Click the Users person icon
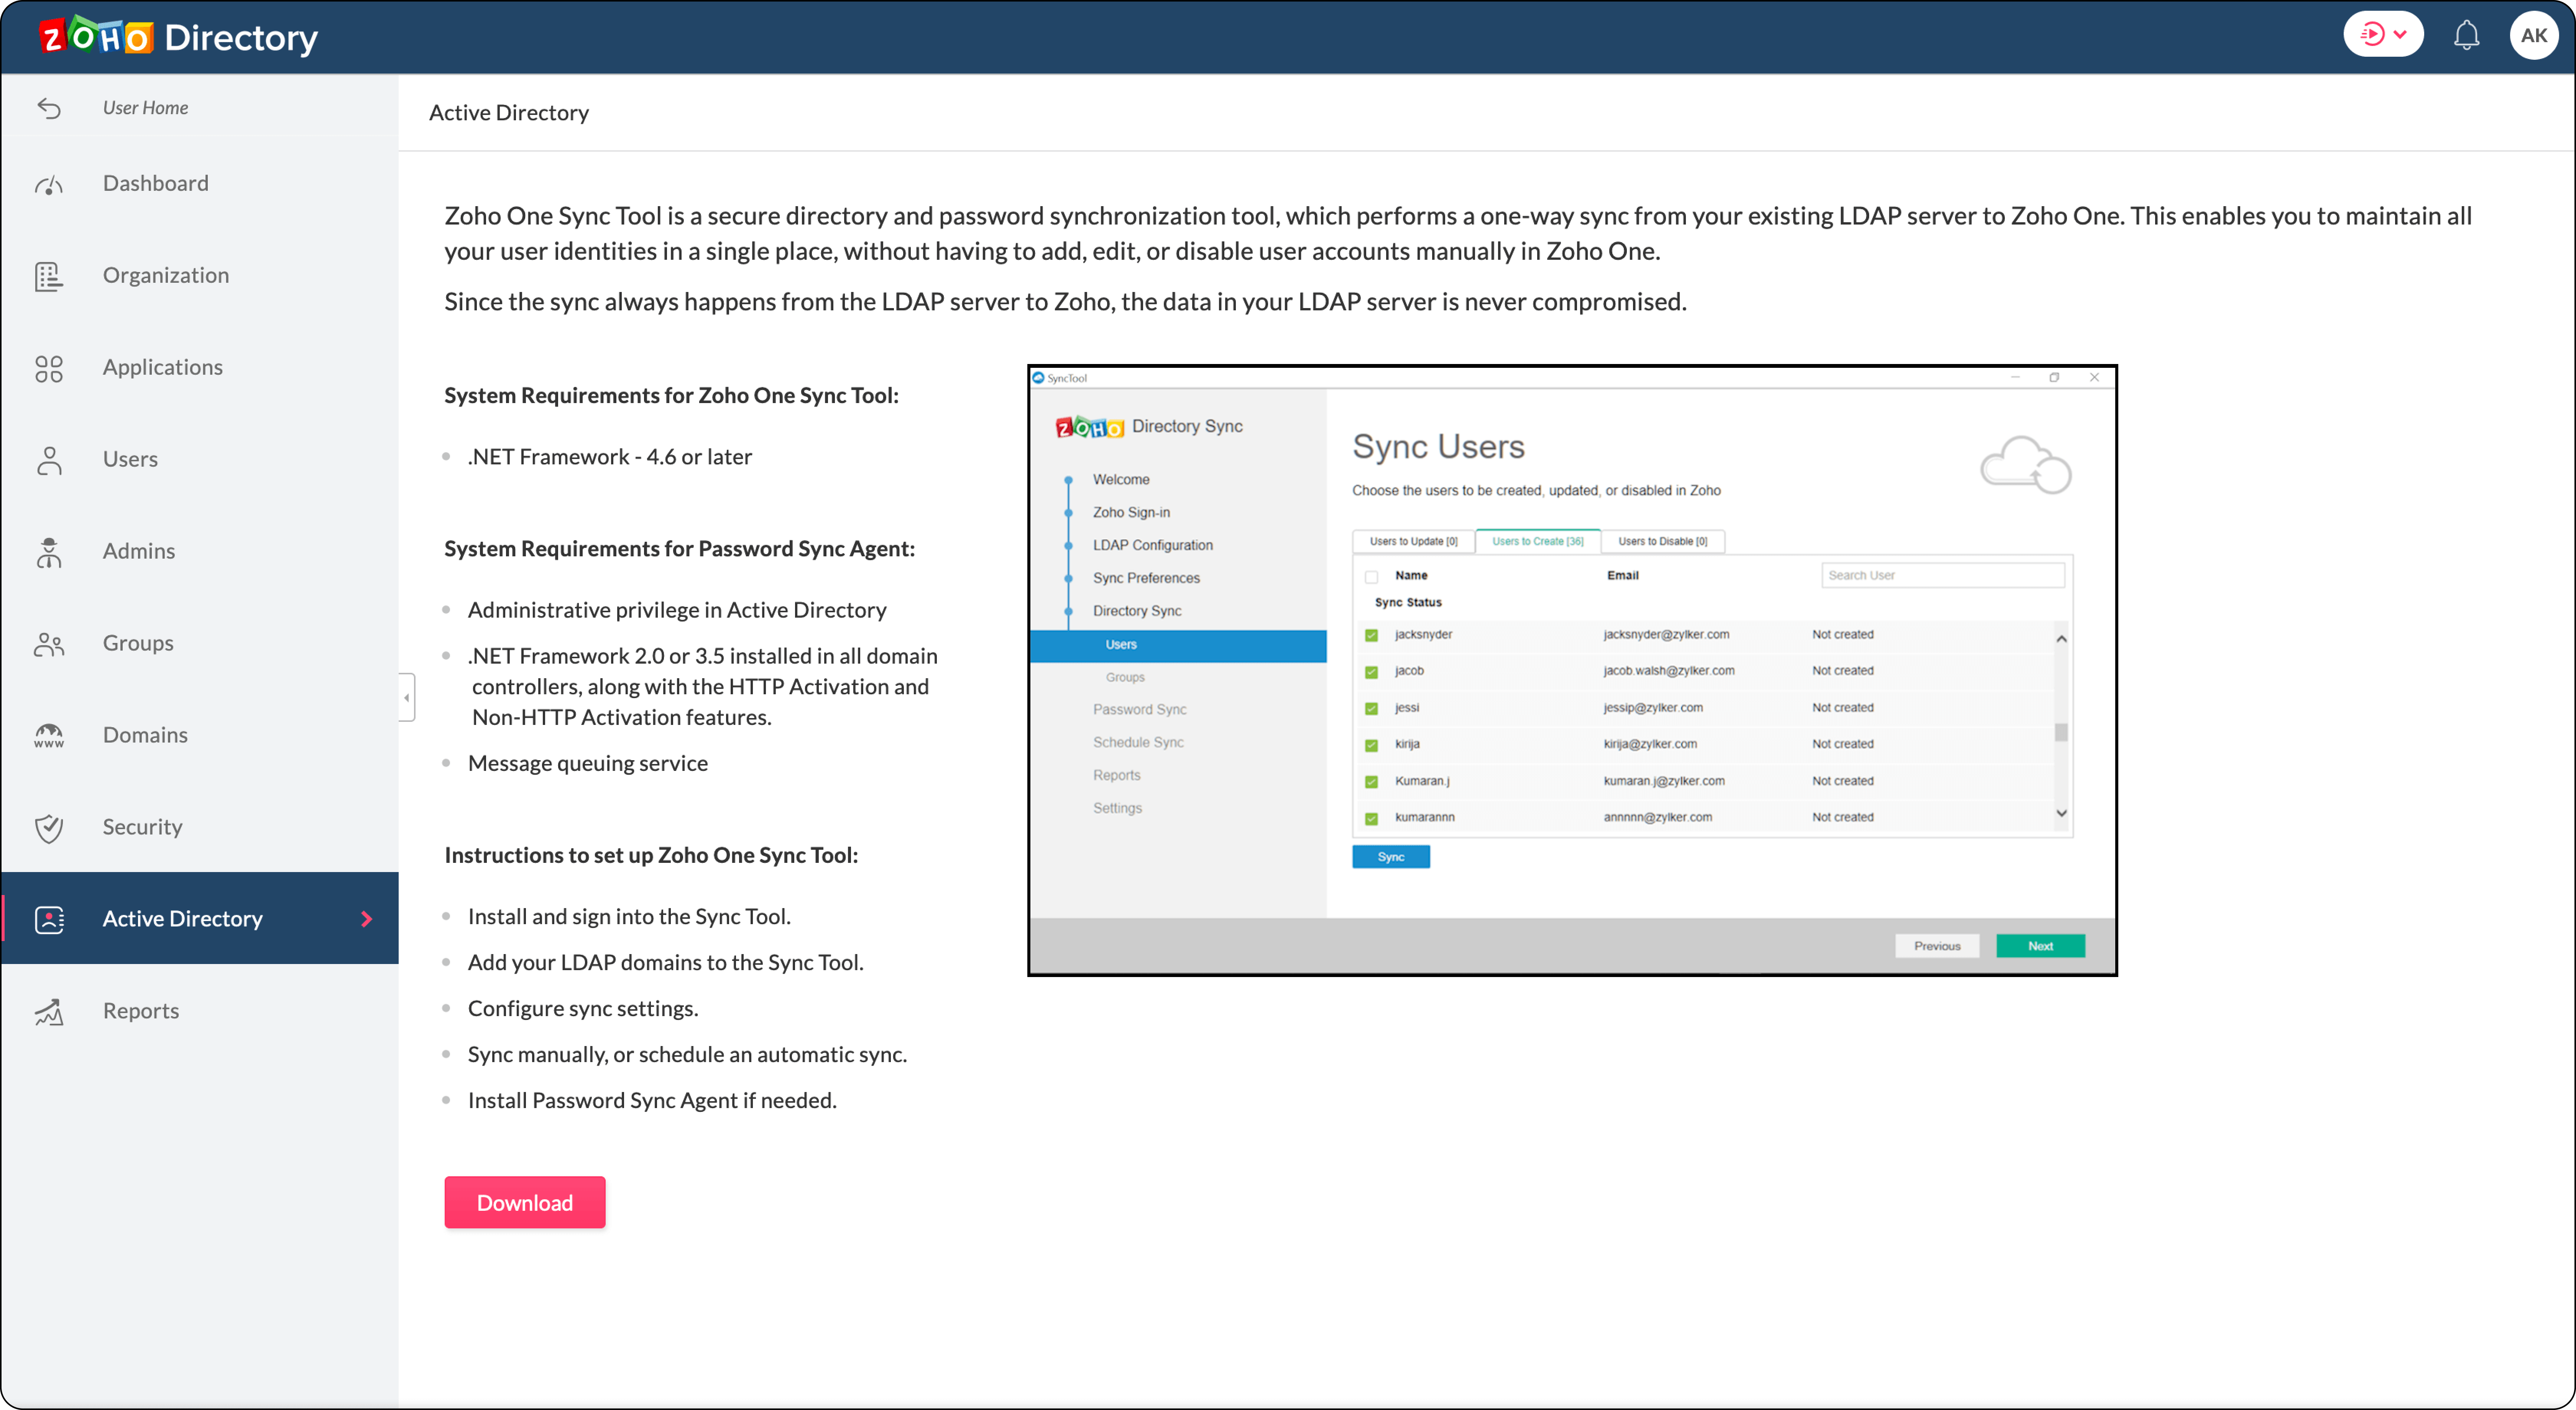 (49, 460)
